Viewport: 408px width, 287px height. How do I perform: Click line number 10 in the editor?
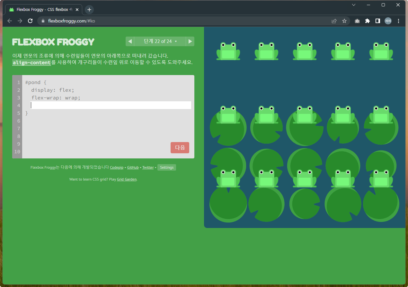tap(17, 152)
